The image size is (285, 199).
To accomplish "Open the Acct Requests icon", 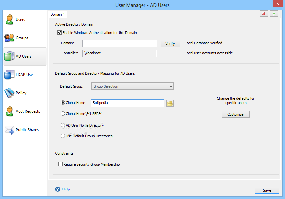I will 9,111.
